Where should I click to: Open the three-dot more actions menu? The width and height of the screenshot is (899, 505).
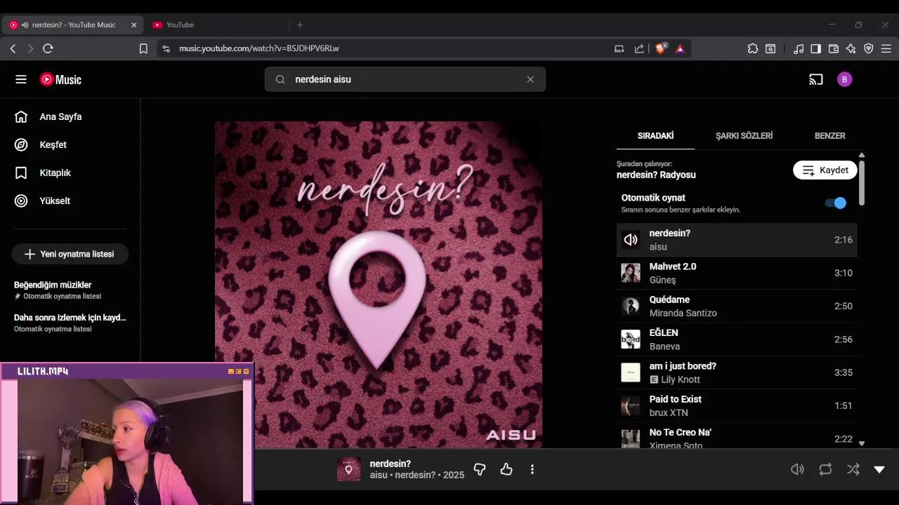click(532, 469)
